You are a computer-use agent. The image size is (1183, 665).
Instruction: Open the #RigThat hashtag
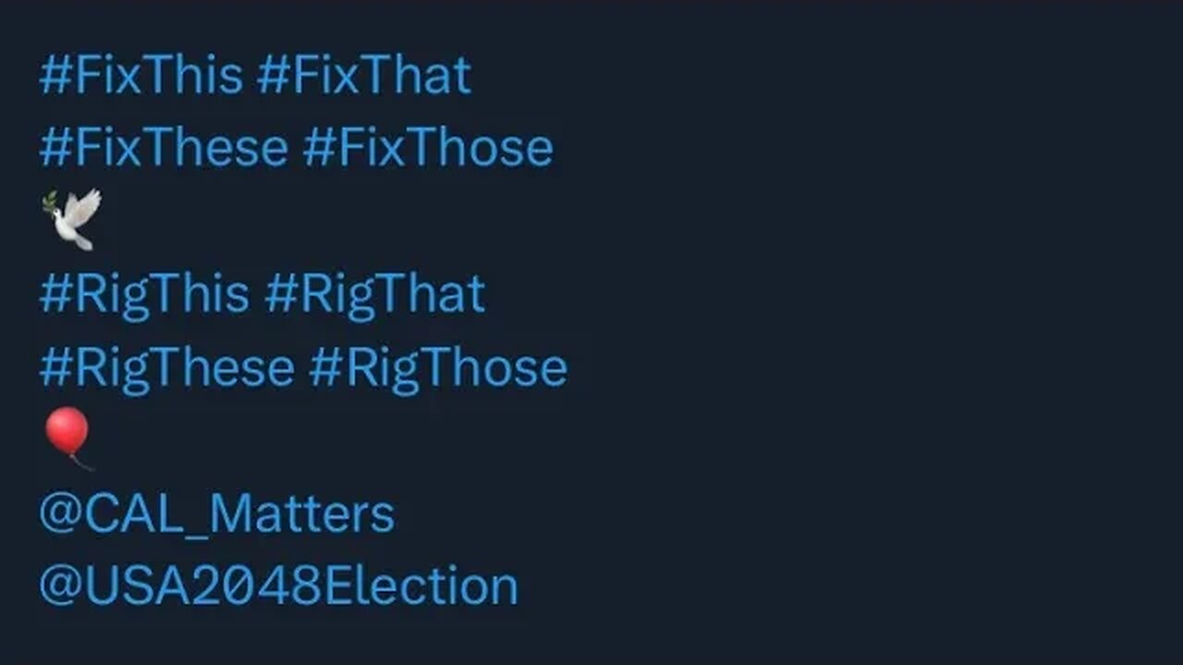pyautogui.click(x=374, y=294)
